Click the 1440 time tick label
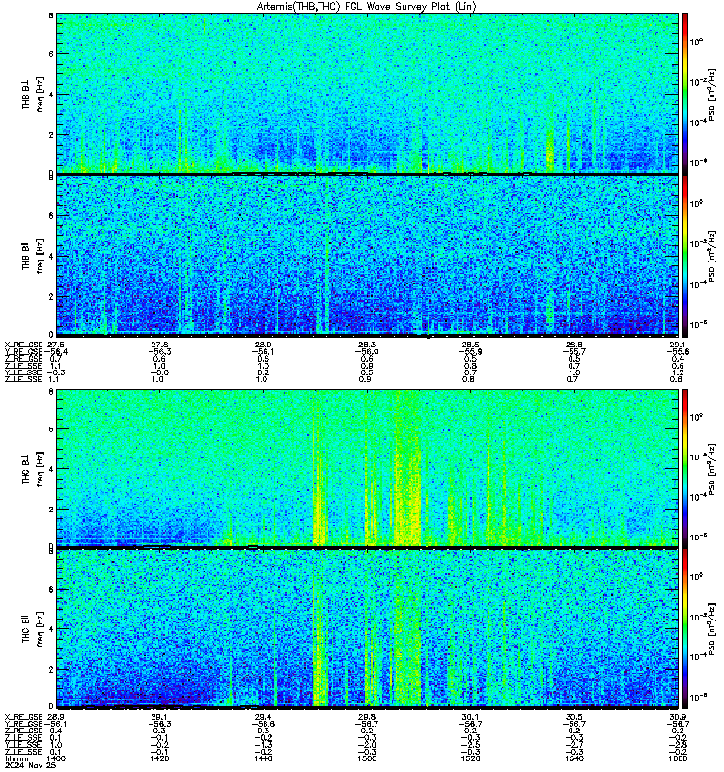The image size is (724, 772). click(263, 758)
